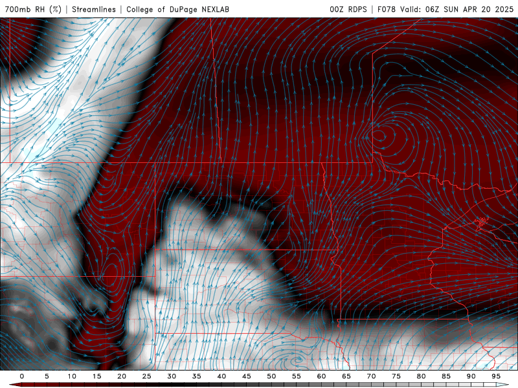Click the color scale label "45"
The height and width of the screenshot is (388, 518).
tap(247, 376)
